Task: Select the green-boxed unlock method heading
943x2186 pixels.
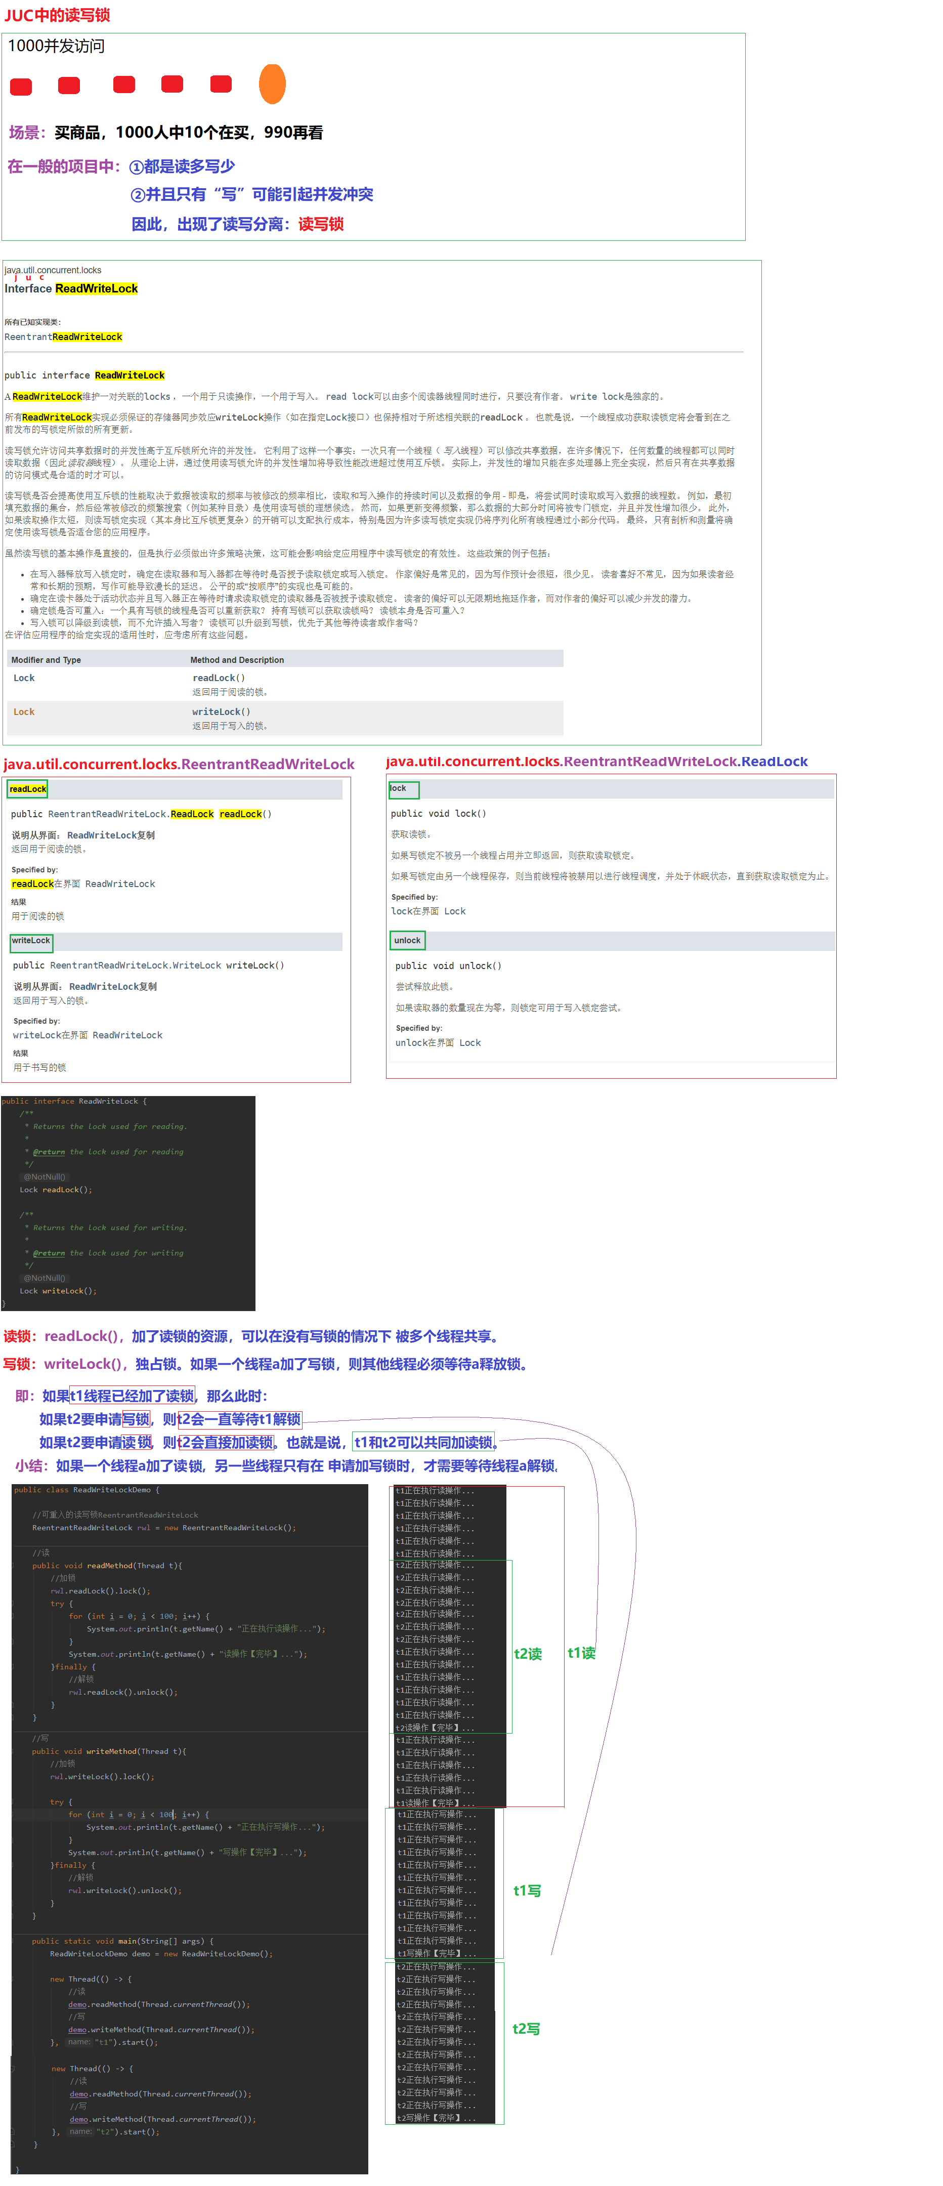Action: click(x=407, y=940)
